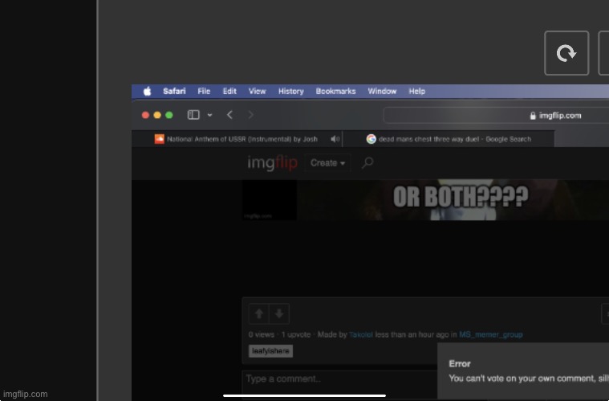Upvote the meme with the up arrow
609x401 pixels.
260,313
